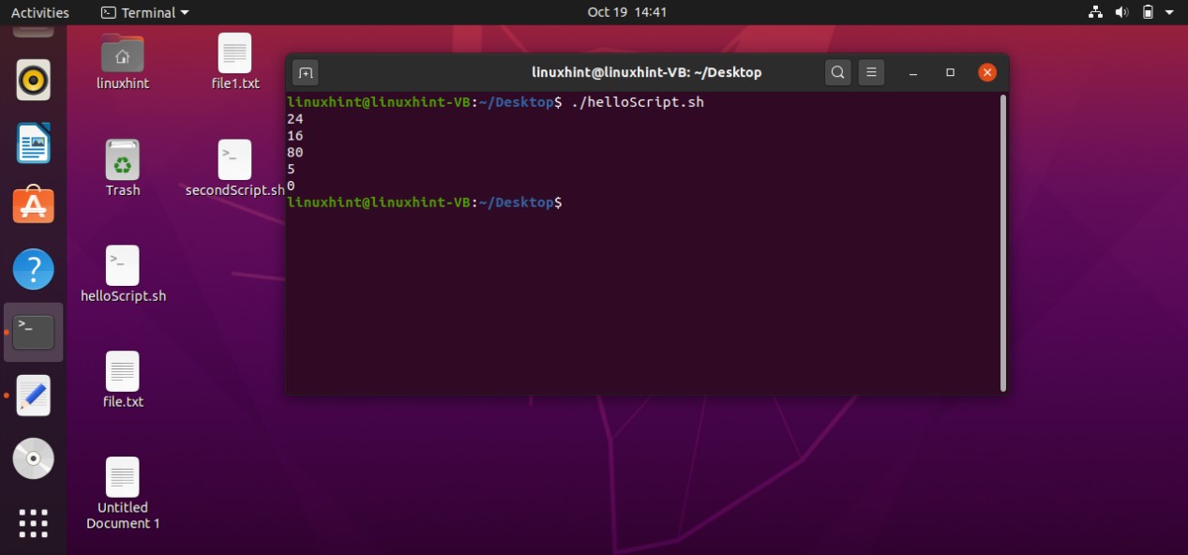Image resolution: width=1188 pixels, height=555 pixels.
Task: Open Ubuntu Software from the dock
Action: point(34,205)
